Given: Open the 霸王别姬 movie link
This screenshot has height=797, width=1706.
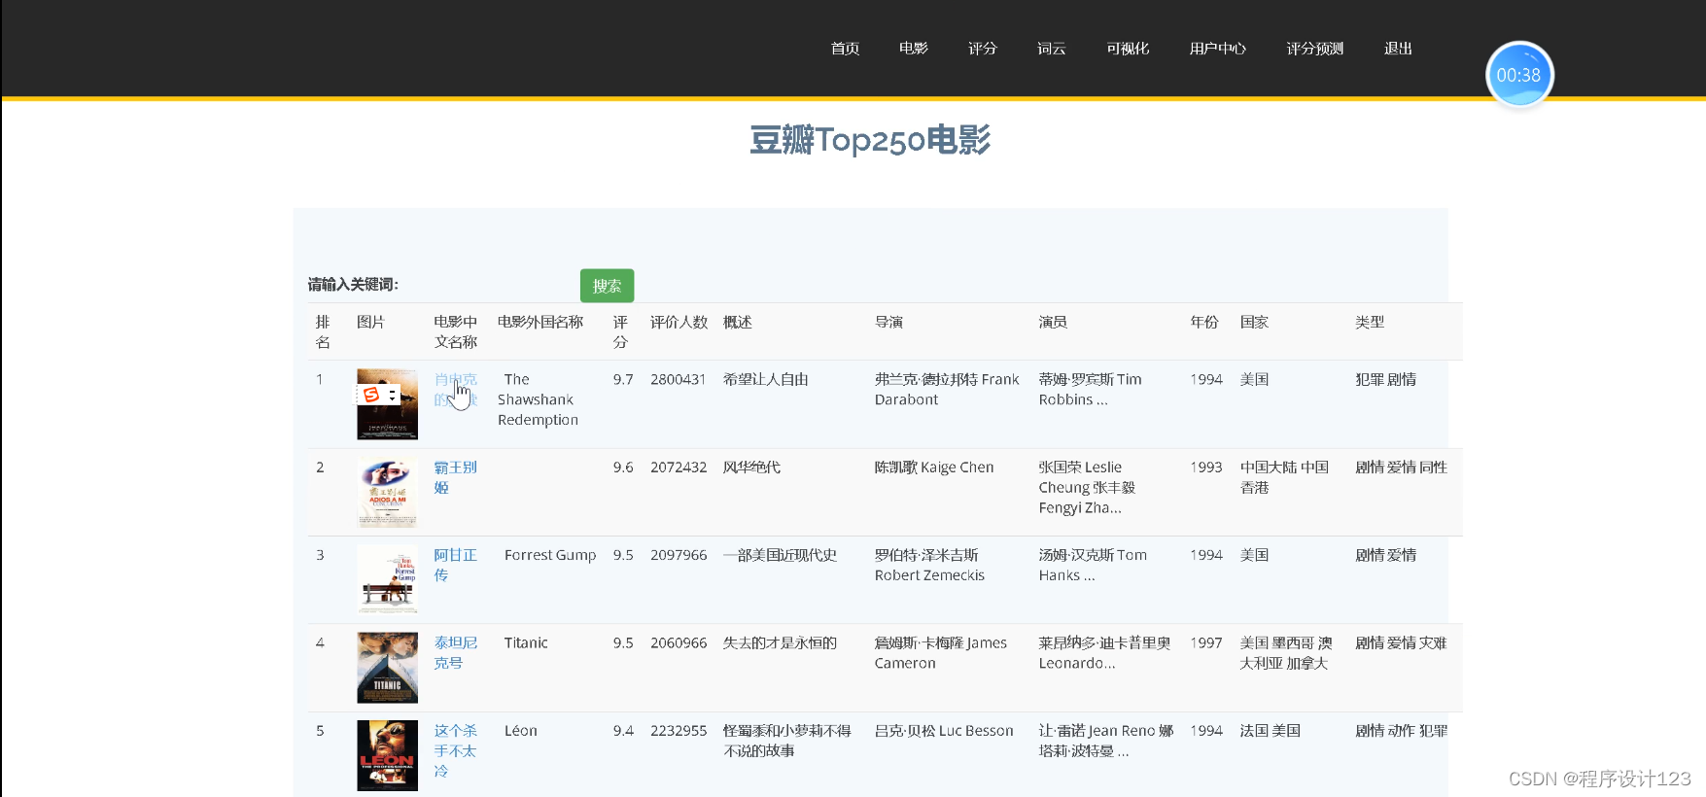Looking at the screenshot, I should [x=455, y=477].
